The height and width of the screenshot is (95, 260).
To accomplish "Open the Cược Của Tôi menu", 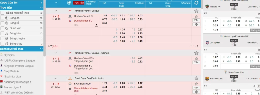I will (x=22, y=3).
